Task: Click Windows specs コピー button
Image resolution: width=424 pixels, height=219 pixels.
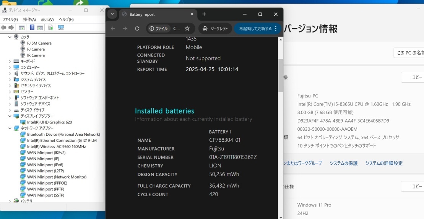Action: pyautogui.click(x=413, y=187)
